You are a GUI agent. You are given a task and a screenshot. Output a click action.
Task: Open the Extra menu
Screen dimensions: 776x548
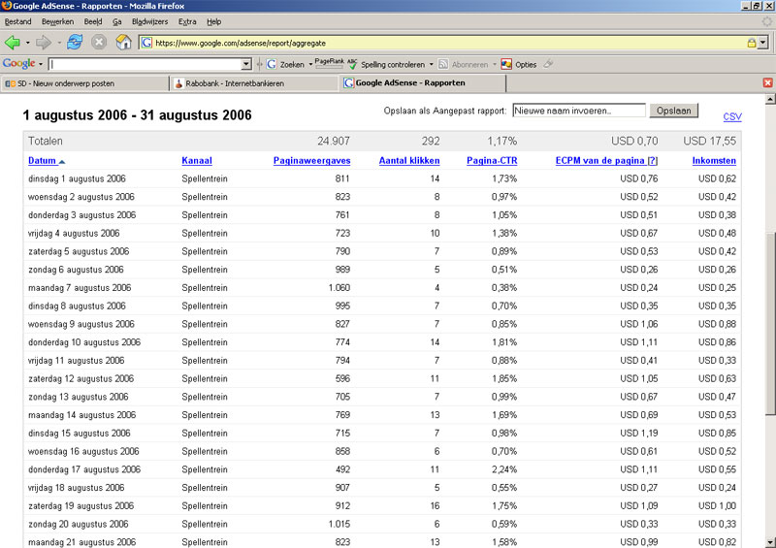pyautogui.click(x=187, y=21)
